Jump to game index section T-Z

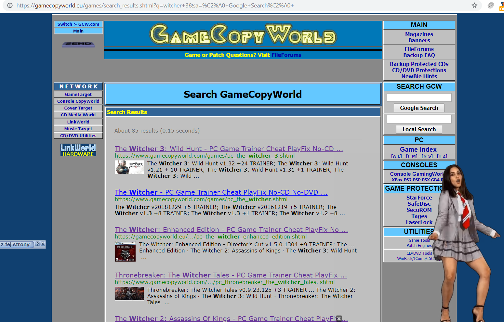pyautogui.click(x=442, y=156)
